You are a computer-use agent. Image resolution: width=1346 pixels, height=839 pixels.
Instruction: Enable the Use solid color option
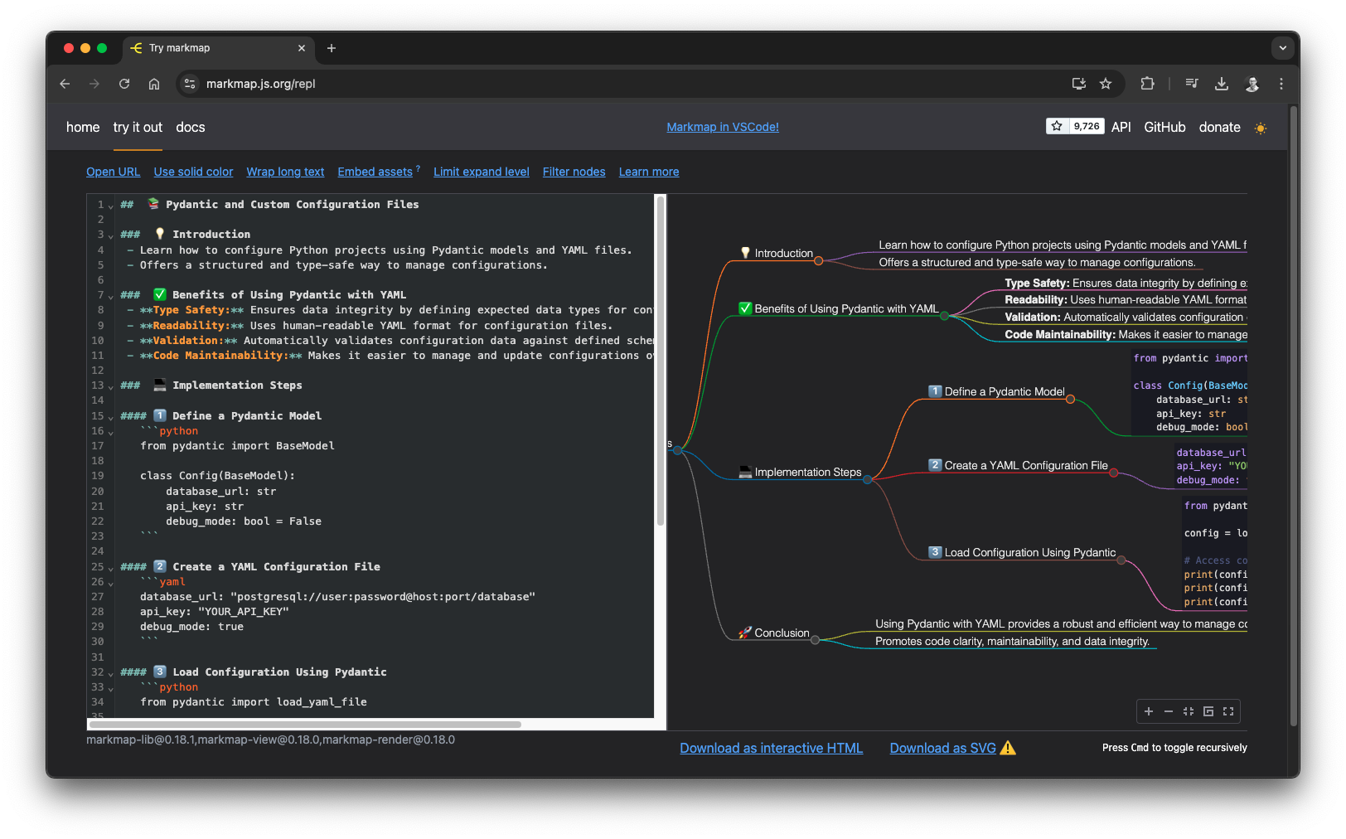point(193,172)
